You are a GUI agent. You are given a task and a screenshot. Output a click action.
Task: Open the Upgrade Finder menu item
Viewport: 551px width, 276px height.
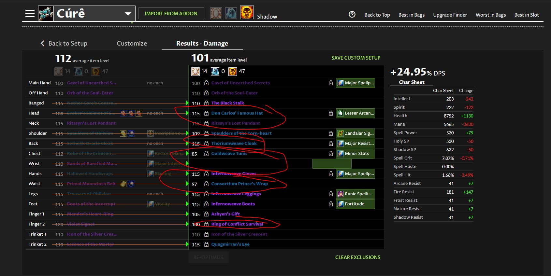(x=450, y=15)
